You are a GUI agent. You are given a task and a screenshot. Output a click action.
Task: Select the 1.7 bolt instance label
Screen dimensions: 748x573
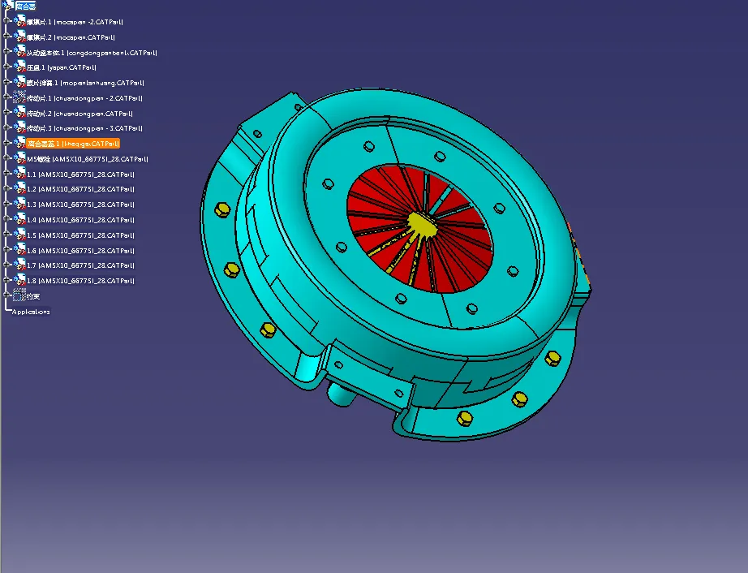(80, 265)
